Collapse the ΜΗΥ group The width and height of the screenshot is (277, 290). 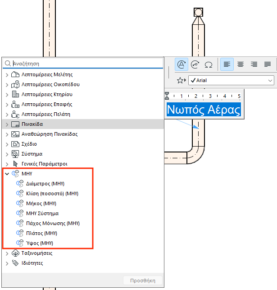7,174
